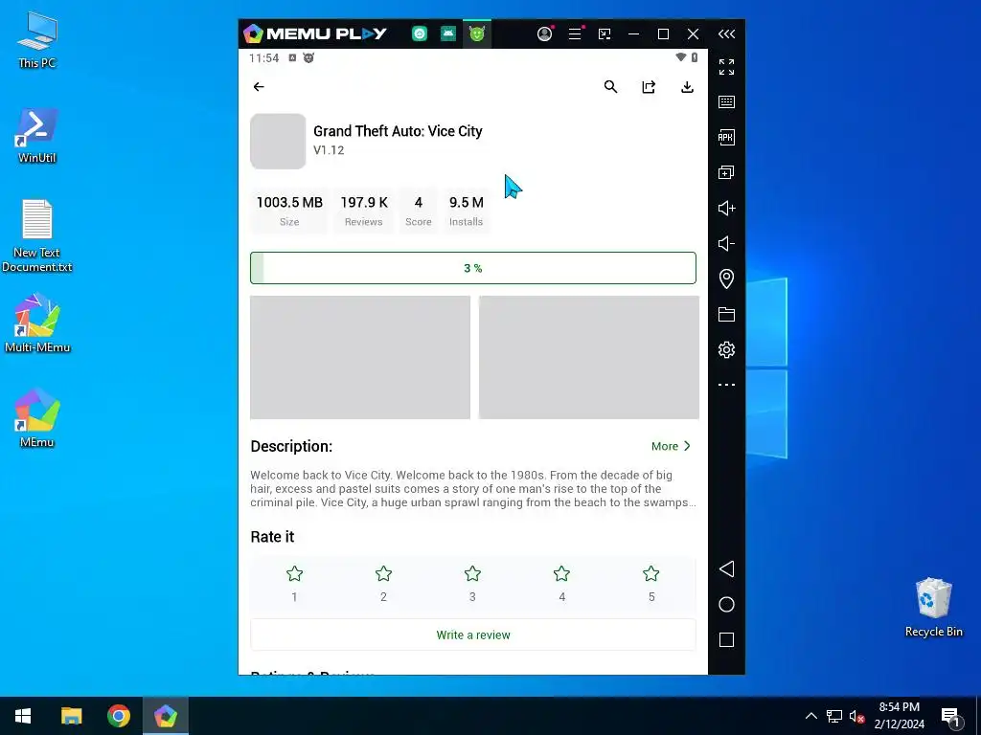Click MEmu icon in the taskbar
This screenshot has height=735, width=981.
166,716
